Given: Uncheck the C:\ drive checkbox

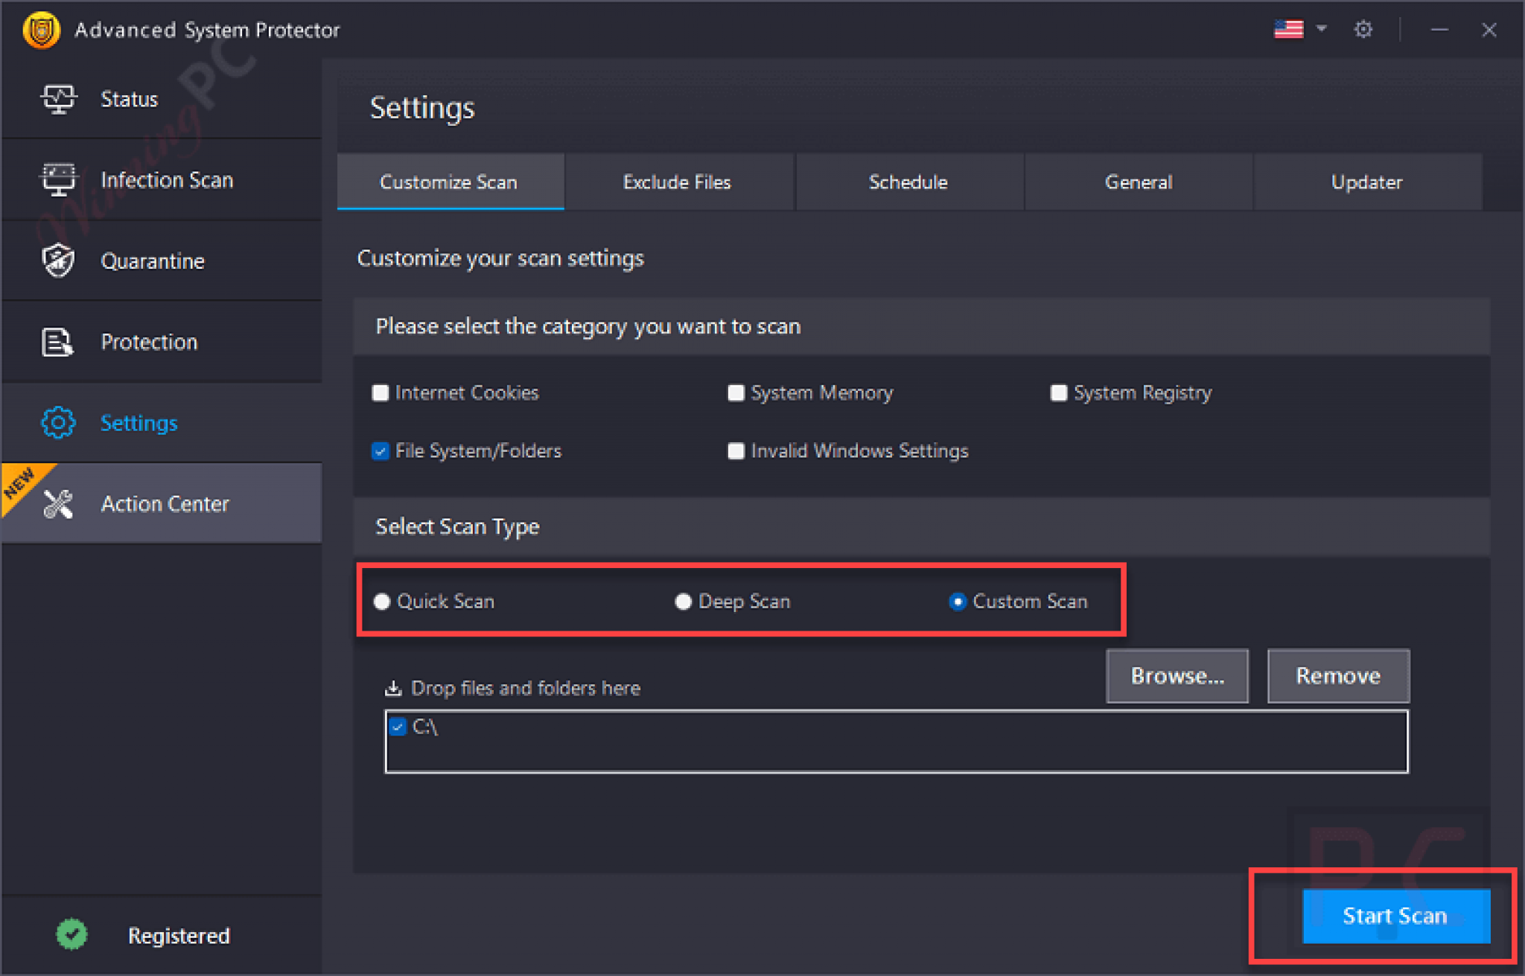Looking at the screenshot, I should tap(398, 727).
